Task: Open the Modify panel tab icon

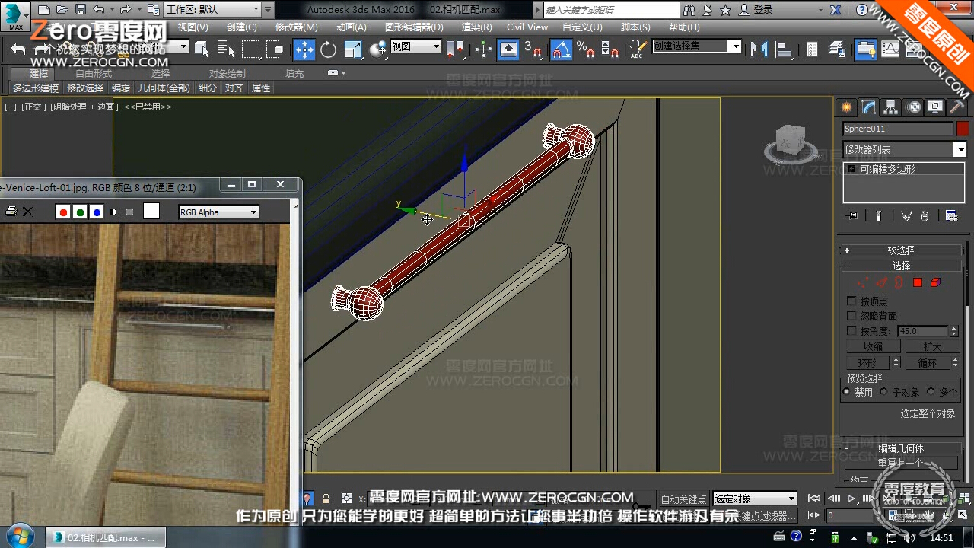Action: 868,107
